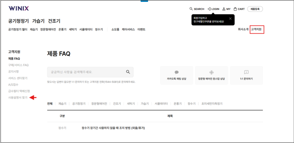The height and width of the screenshot is (143, 294).
Task: Select the 전체 FAQ category tab
Action: [50, 104]
